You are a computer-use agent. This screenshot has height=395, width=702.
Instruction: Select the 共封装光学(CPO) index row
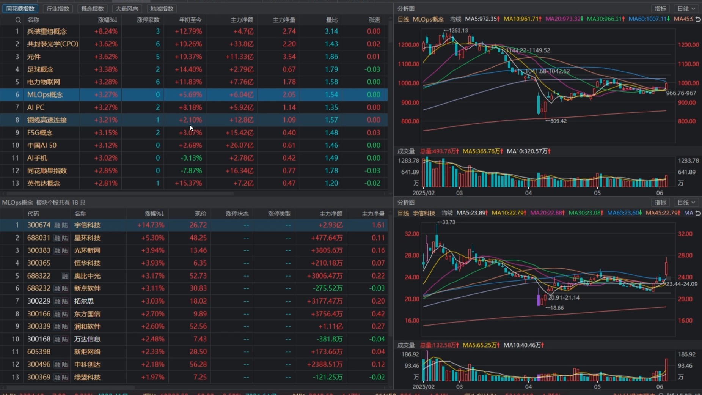click(53, 44)
